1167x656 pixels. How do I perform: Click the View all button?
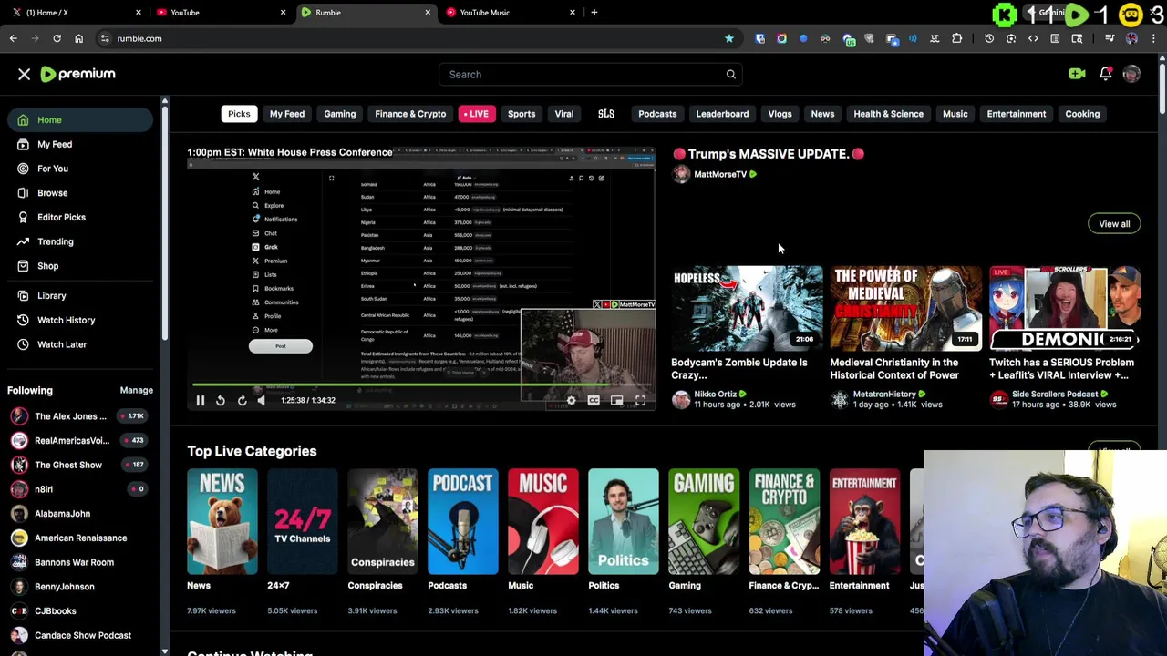(1114, 224)
